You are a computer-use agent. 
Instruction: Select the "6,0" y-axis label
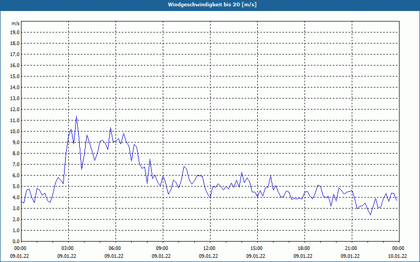coord(16,176)
